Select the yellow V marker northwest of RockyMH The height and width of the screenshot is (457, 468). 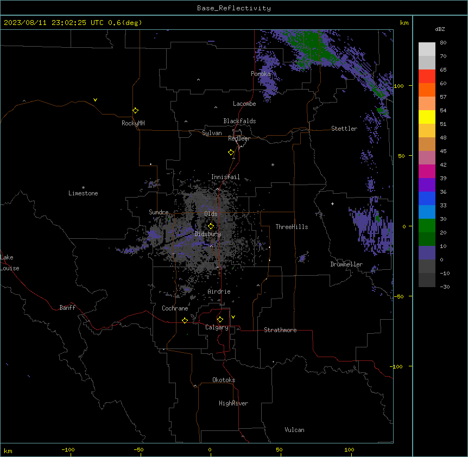click(95, 100)
